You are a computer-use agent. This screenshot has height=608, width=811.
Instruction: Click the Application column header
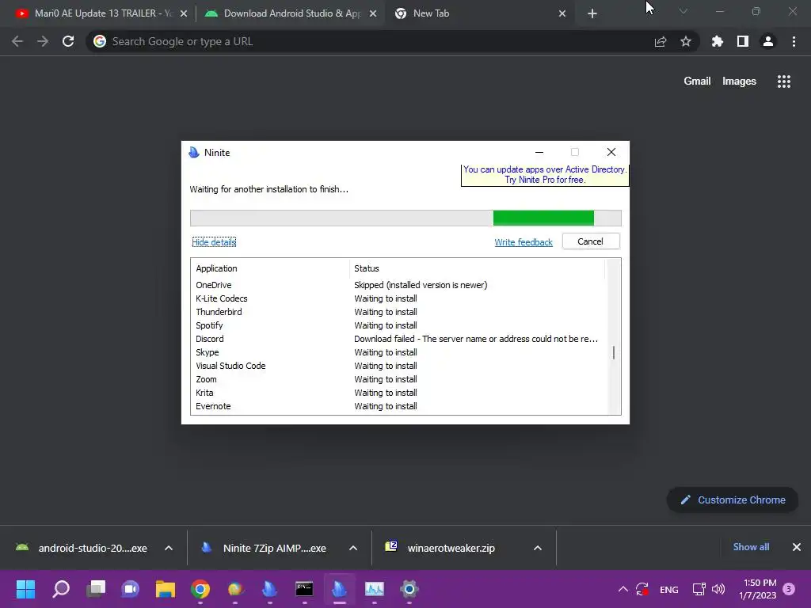(x=269, y=268)
